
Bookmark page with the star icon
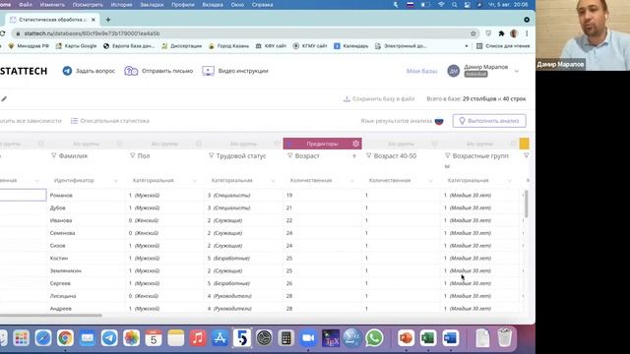(x=473, y=33)
